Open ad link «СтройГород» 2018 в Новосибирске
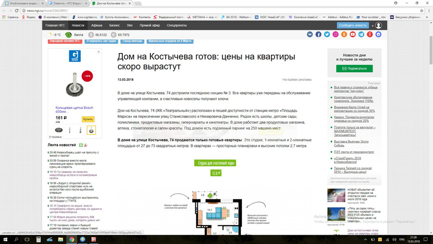The height and width of the screenshot is (244, 433). click(347, 160)
